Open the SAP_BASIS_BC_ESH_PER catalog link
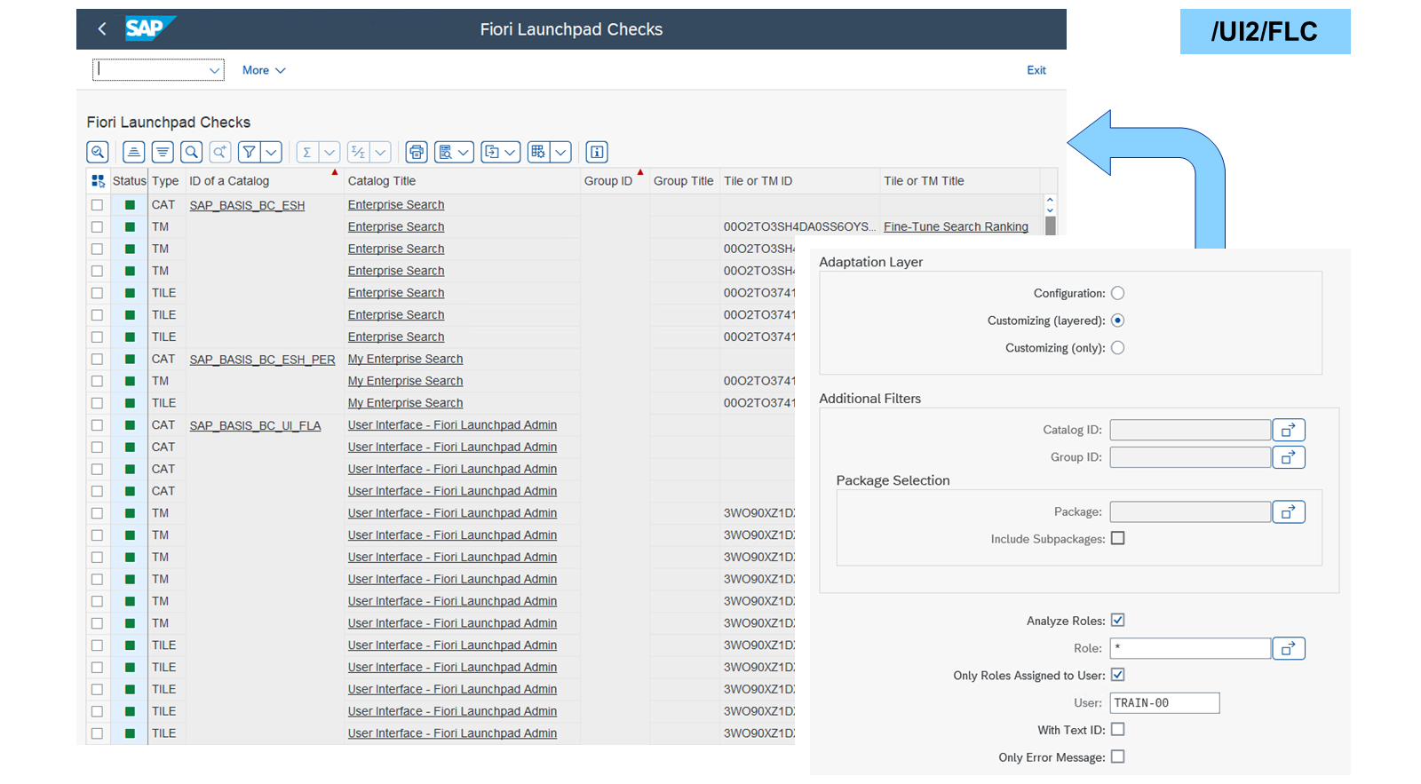 [x=262, y=360]
